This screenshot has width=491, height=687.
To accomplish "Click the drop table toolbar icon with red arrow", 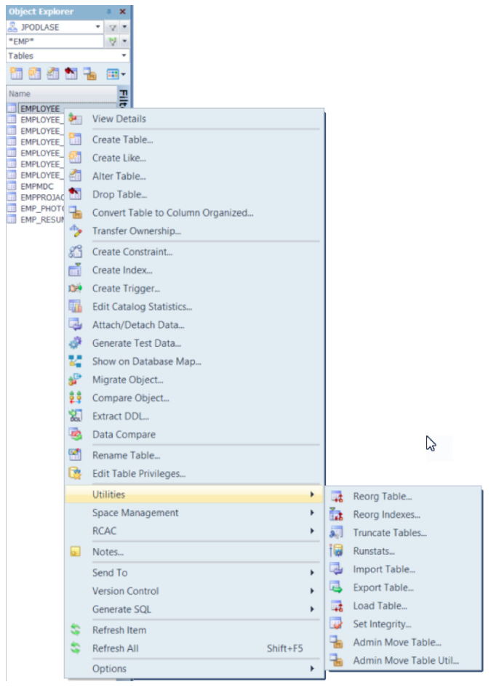I will click(71, 73).
